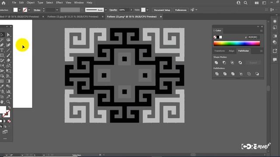Screen dimensions: 280x157
Task: Choose the Rectangle tool
Action: pyautogui.click(x=2, y=55)
